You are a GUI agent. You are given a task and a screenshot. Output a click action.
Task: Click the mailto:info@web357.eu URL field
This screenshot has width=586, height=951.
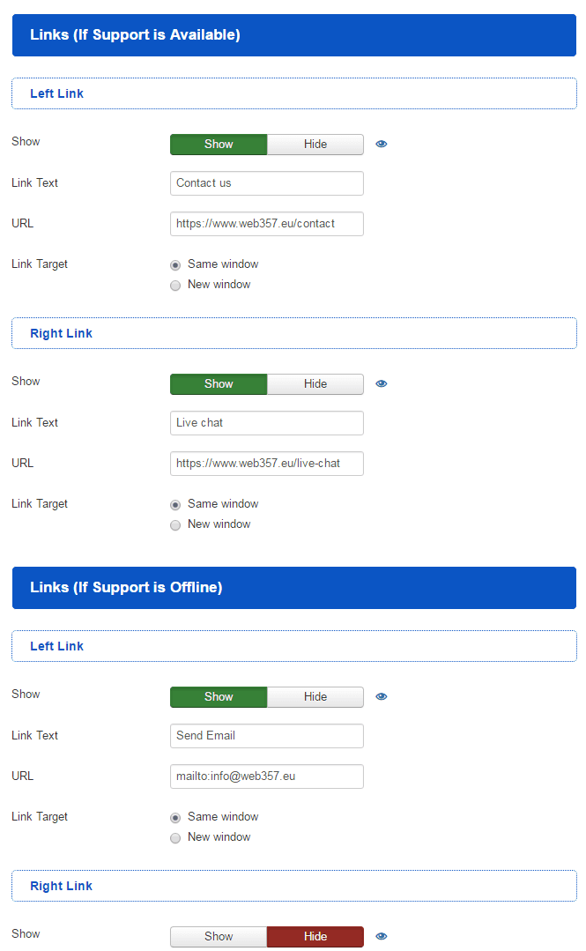click(266, 776)
